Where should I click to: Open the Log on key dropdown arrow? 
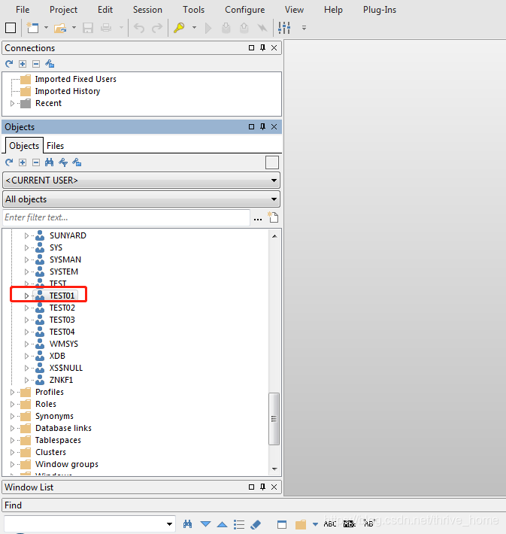coord(195,28)
